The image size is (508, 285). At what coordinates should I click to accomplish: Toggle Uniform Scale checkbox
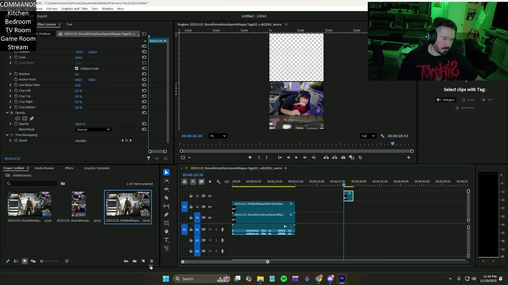click(77, 68)
